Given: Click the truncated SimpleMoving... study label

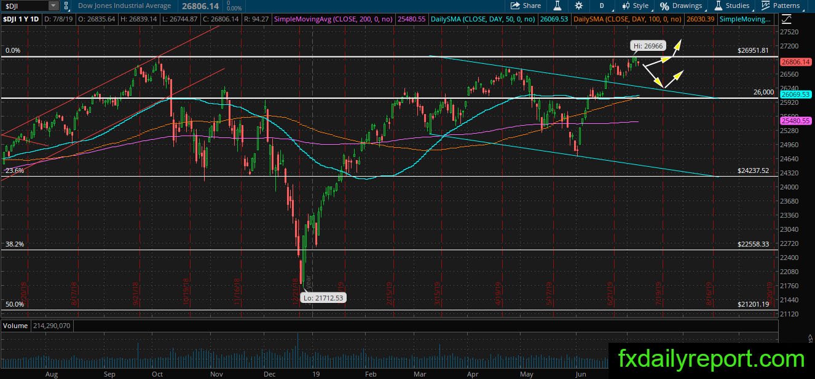Looking at the screenshot, I should [745, 19].
